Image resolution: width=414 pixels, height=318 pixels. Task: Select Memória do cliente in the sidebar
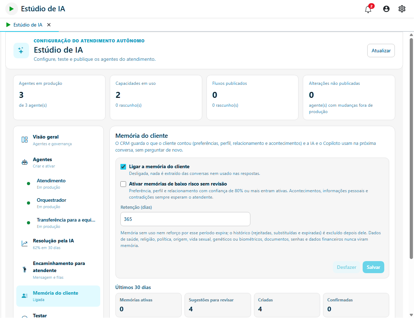click(x=58, y=296)
